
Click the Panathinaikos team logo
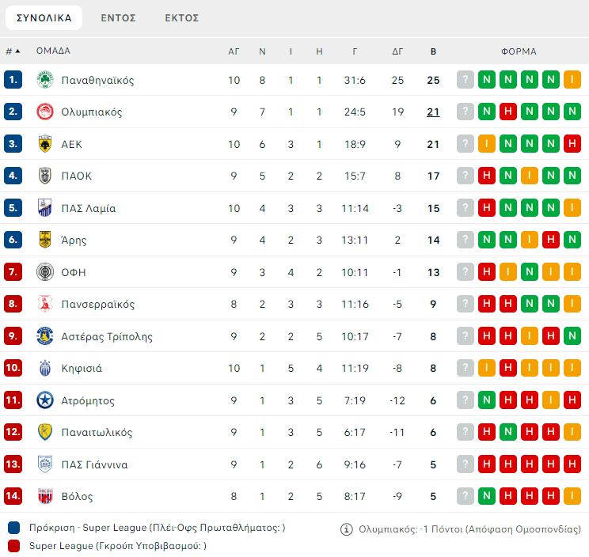(x=44, y=80)
